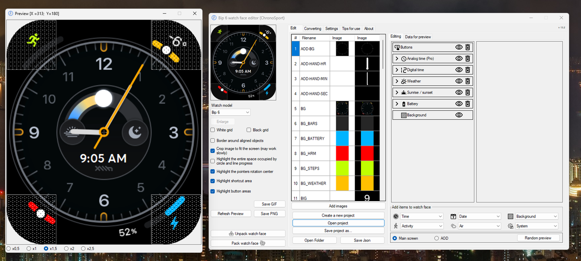581x261 pixels.
Task: Click the sunrise icon on preview dial
Action: click(x=72, y=132)
